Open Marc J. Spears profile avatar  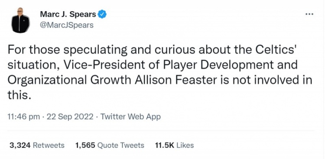[20, 20]
